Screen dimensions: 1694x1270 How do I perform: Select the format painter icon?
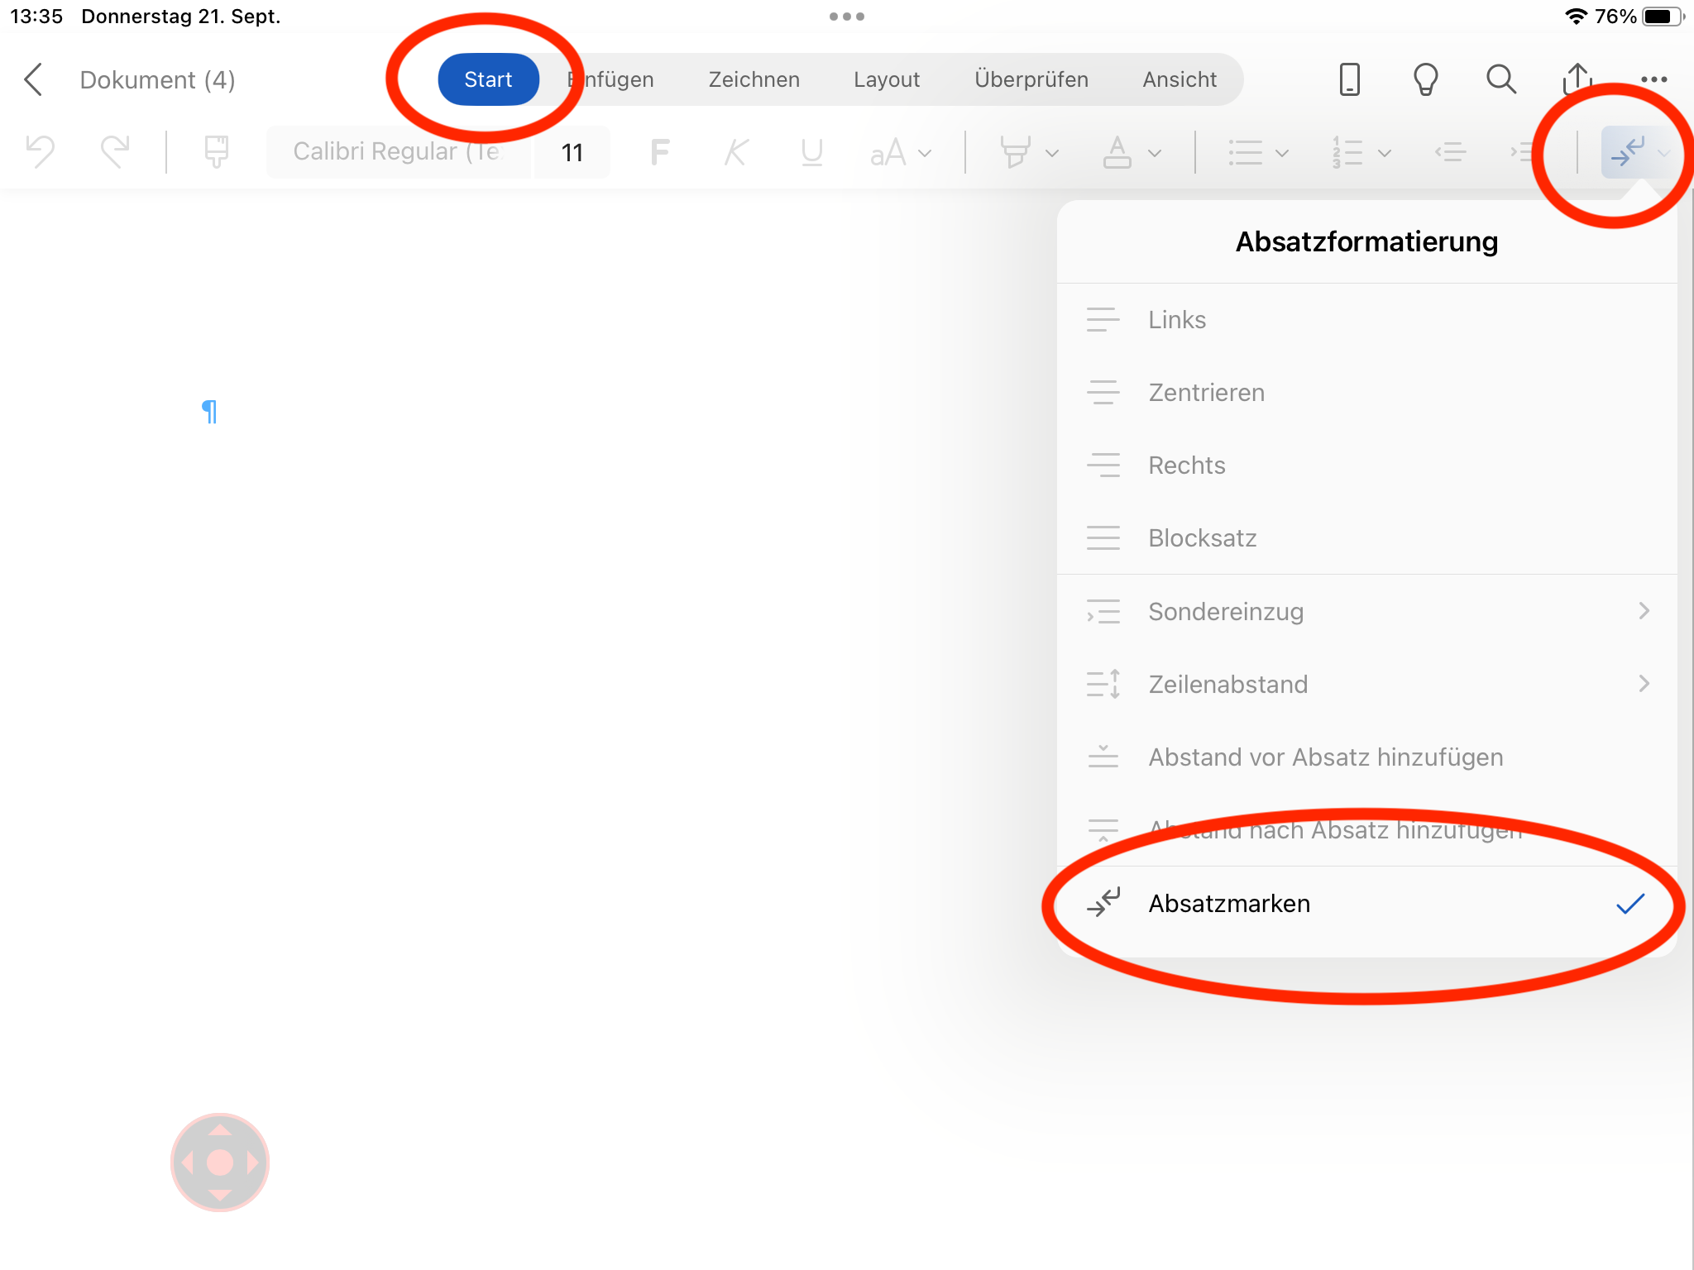pyautogui.click(x=216, y=152)
